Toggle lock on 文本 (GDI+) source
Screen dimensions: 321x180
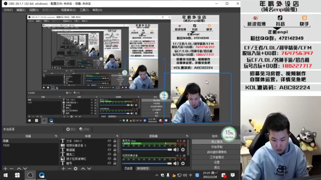pyautogui.click(x=115, y=141)
